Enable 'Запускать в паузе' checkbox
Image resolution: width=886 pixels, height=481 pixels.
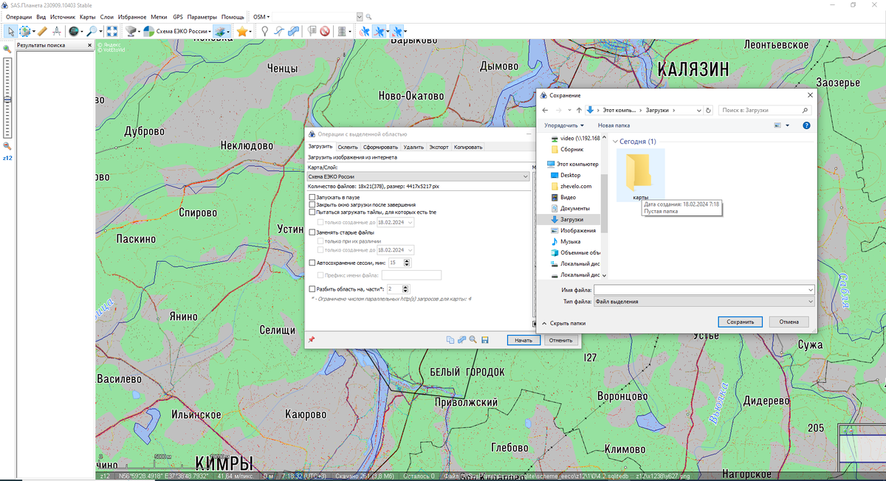coord(312,198)
